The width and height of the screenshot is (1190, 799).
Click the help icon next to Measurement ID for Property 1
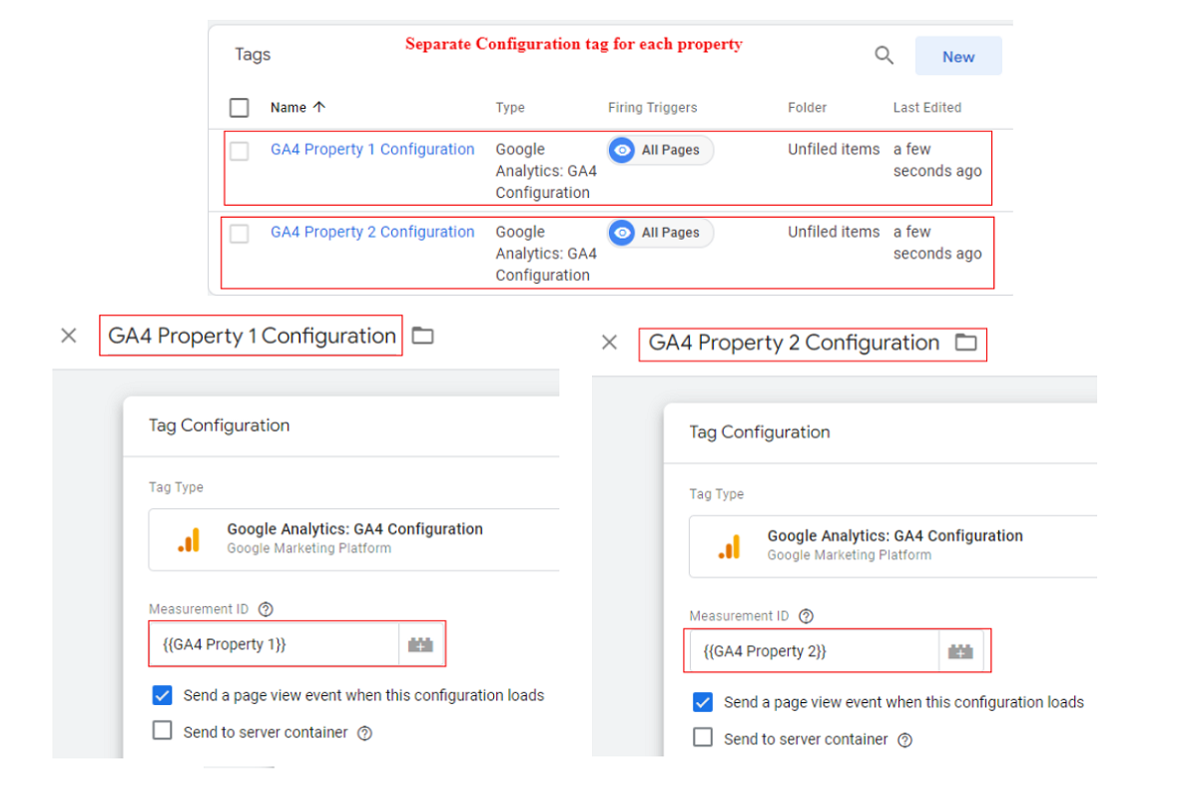266,608
